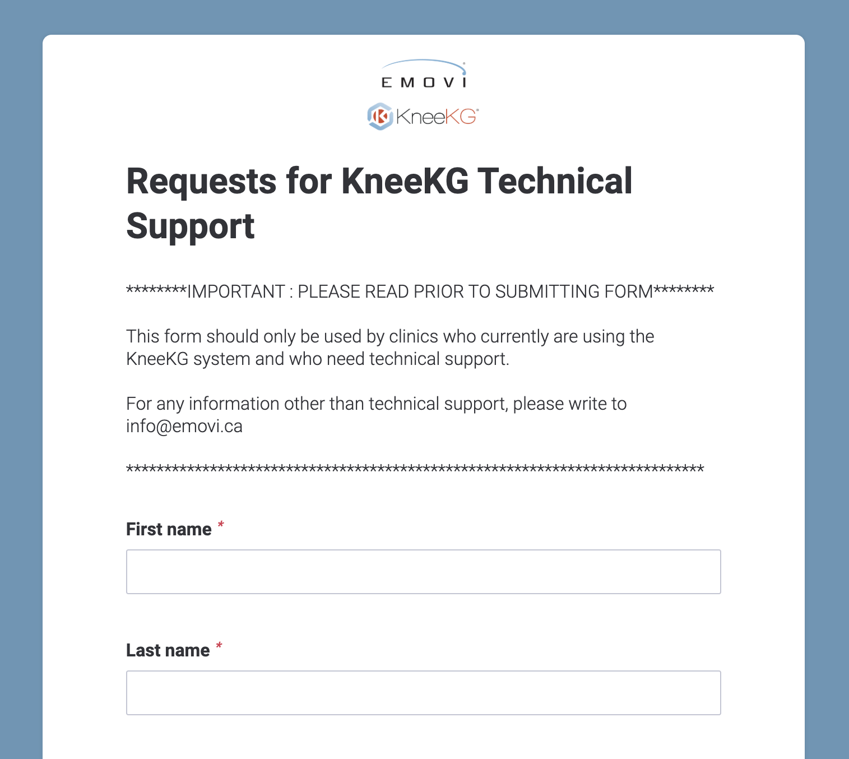The width and height of the screenshot is (849, 759).
Task: Click the word Support in the heading
Action: 191,226
